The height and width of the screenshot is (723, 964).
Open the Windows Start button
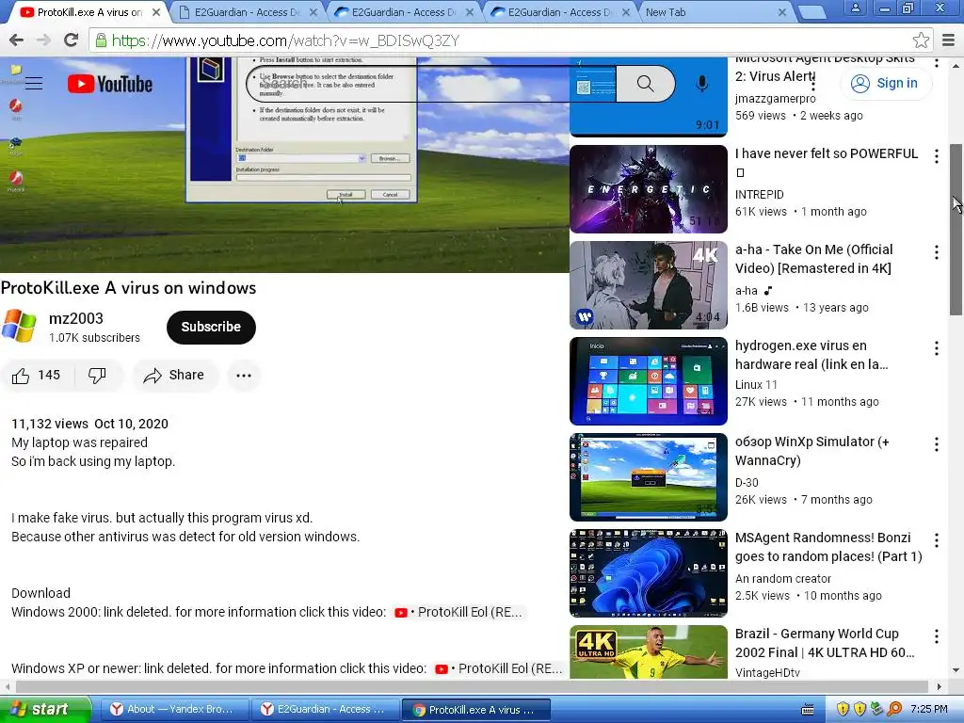pos(45,710)
